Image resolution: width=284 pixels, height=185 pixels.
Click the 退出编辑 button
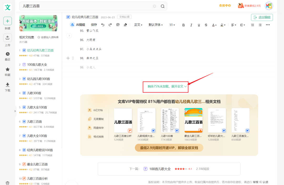tap(262, 18)
